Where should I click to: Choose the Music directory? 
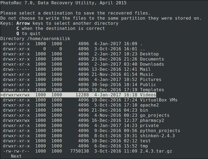[146, 75]
